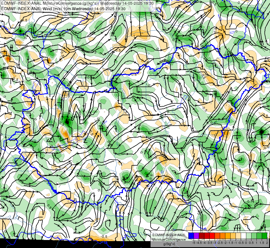Select the peach swatch between -1 and -0.5
The height and width of the screenshot is (248, 270).
(x=238, y=236)
